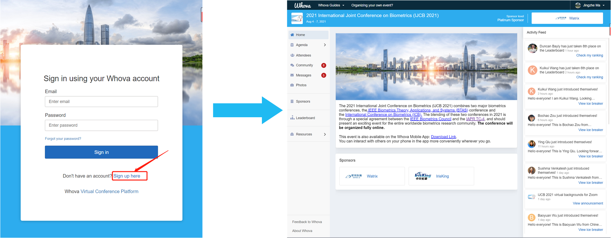The height and width of the screenshot is (238, 611).
Task: Click the city skyline banner image
Action: 426,67
